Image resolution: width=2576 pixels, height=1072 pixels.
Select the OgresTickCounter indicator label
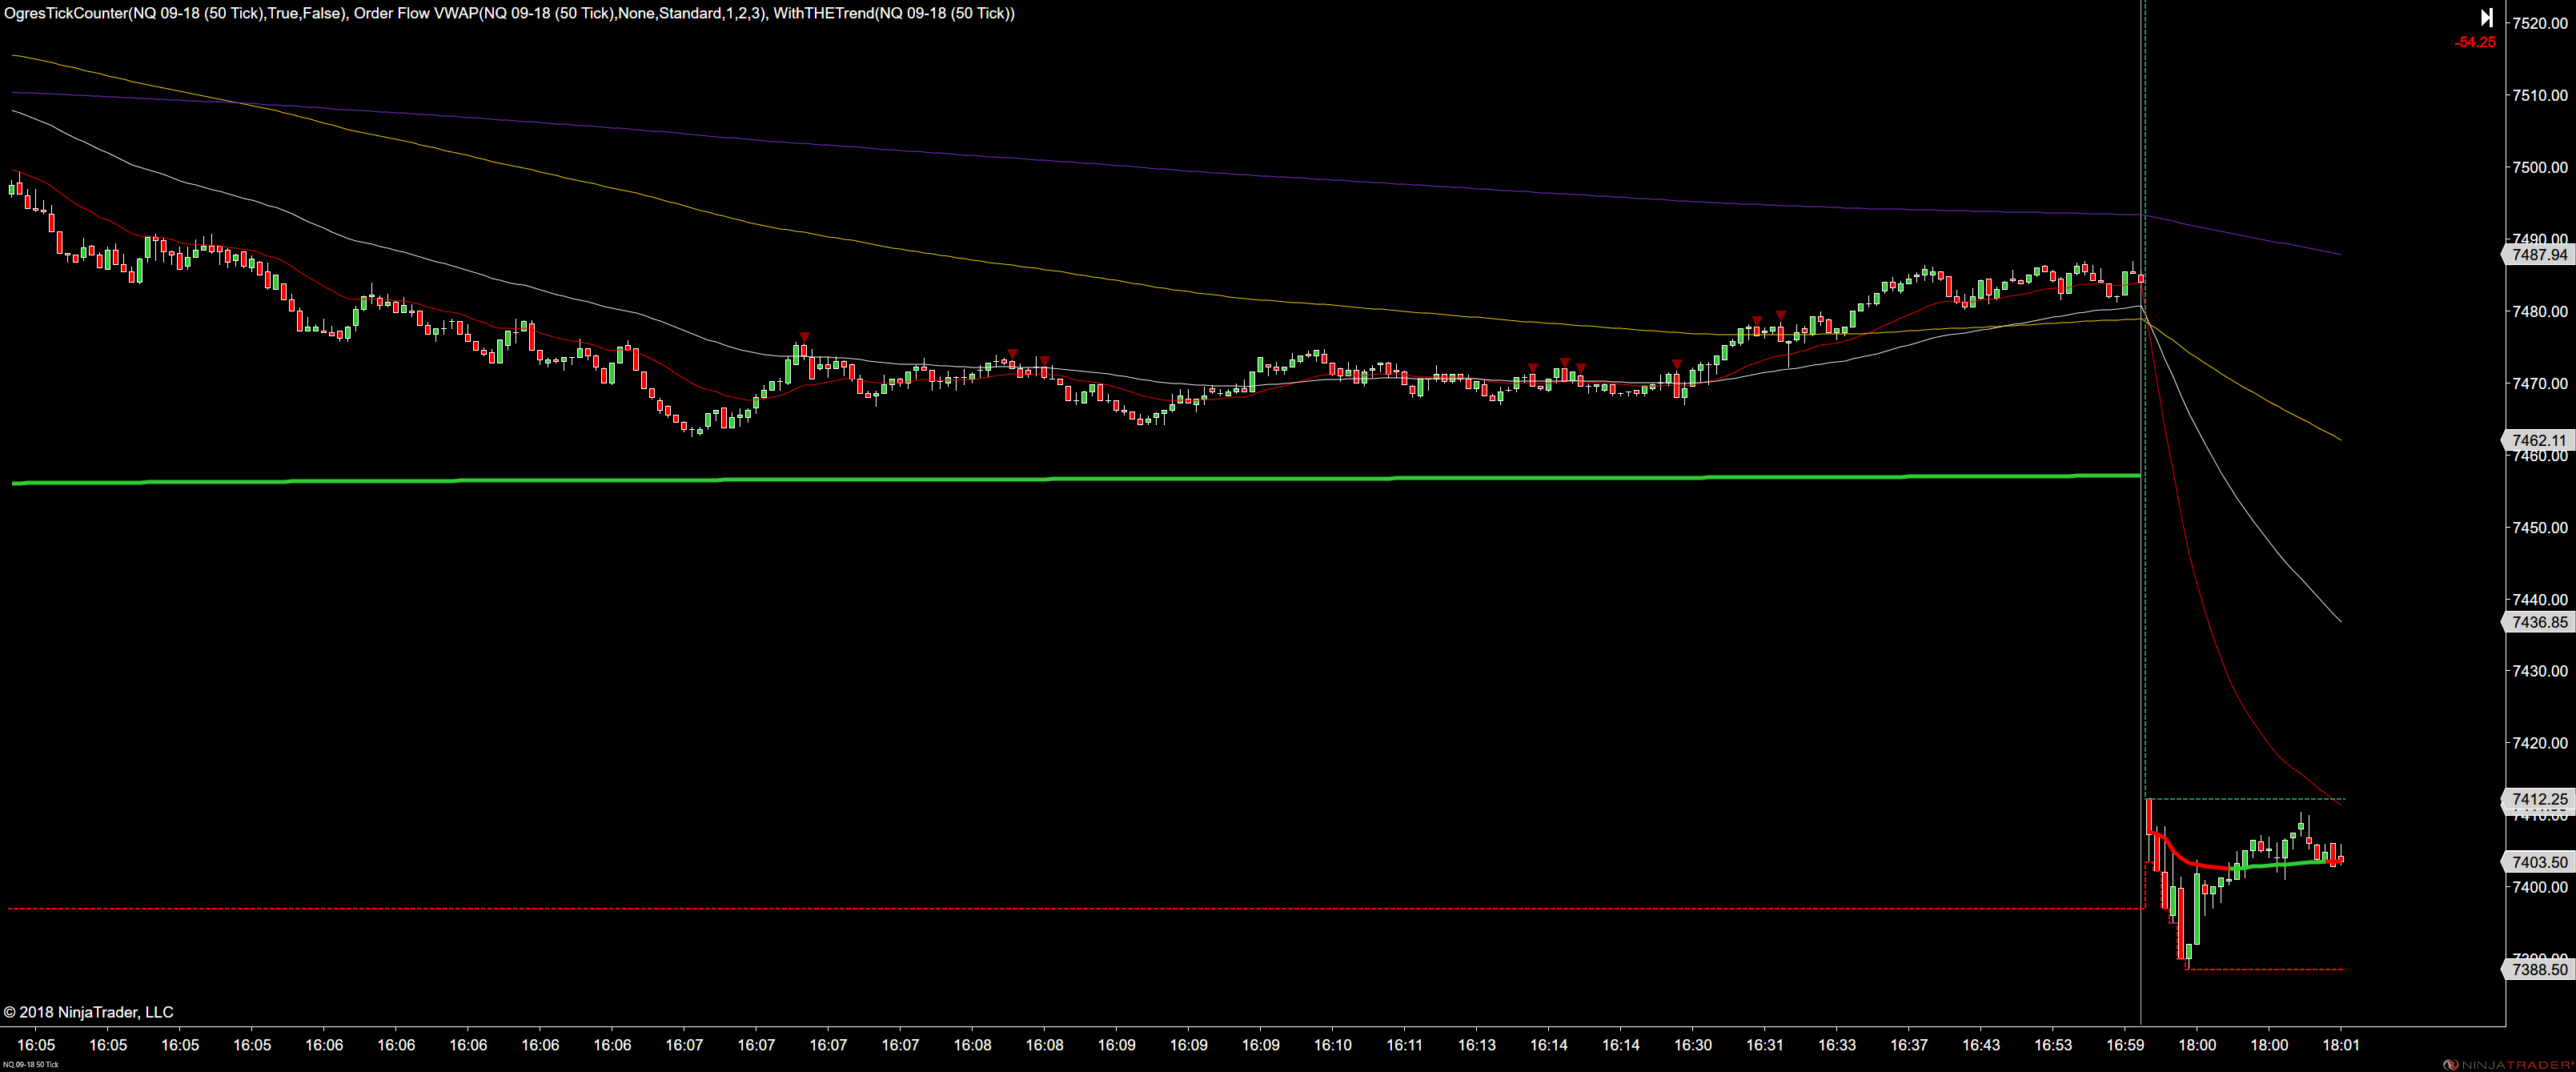(175, 13)
